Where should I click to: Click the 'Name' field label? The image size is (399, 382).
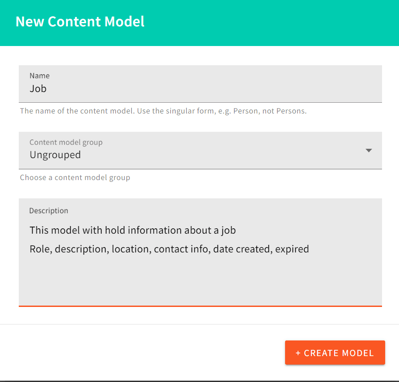(x=39, y=76)
